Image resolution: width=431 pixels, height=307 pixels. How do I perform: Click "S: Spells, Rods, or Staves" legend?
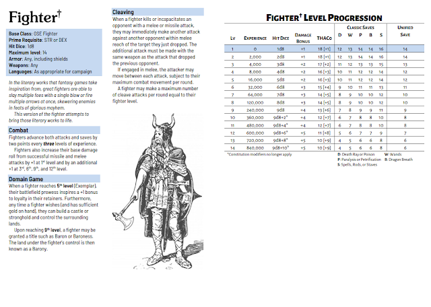(x=358, y=165)
